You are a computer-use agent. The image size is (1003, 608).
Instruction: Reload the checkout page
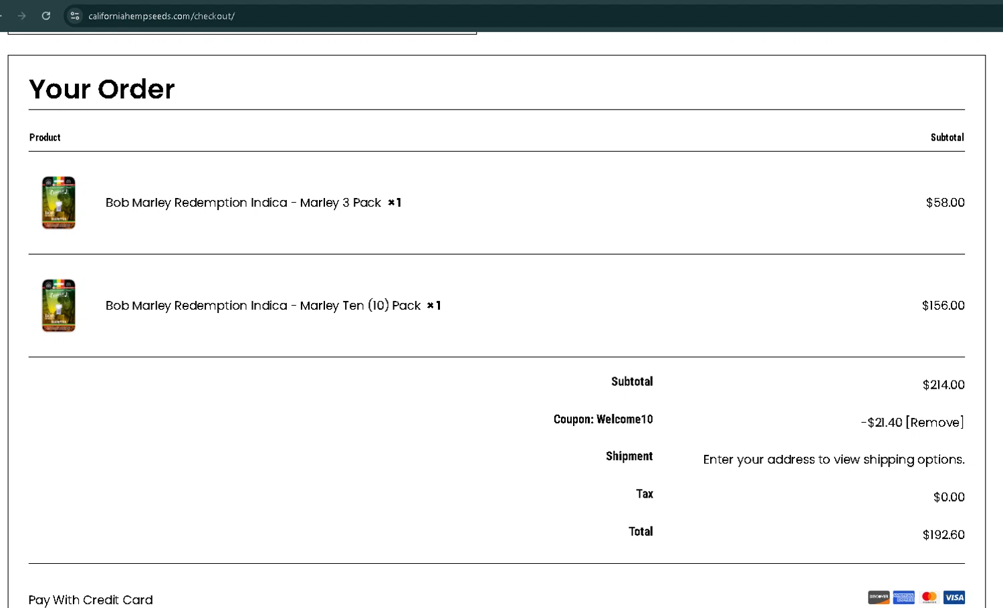click(x=46, y=15)
